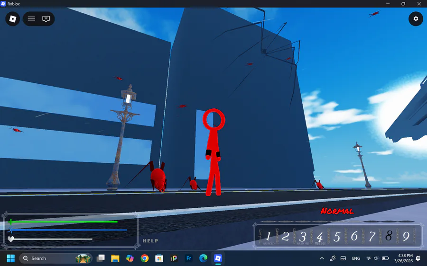
Task: Switch to Roblox via its taskbar icon
Action: 218,258
